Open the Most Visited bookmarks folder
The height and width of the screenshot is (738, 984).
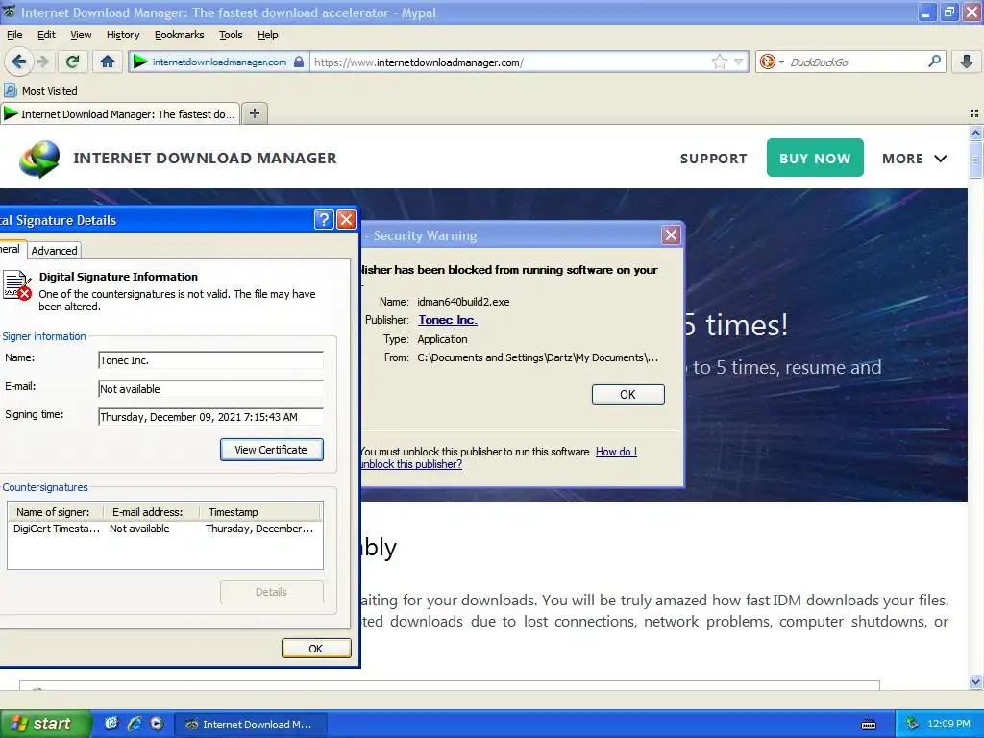pyautogui.click(x=40, y=91)
